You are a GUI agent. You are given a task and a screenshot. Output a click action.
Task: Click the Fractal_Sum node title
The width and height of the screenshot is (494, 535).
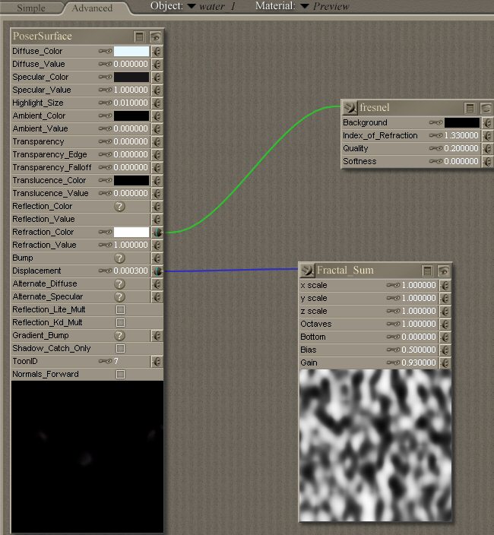pyautogui.click(x=345, y=271)
